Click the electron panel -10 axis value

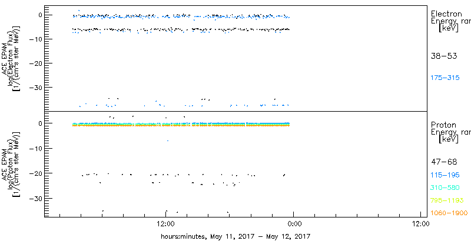[x=35, y=39]
